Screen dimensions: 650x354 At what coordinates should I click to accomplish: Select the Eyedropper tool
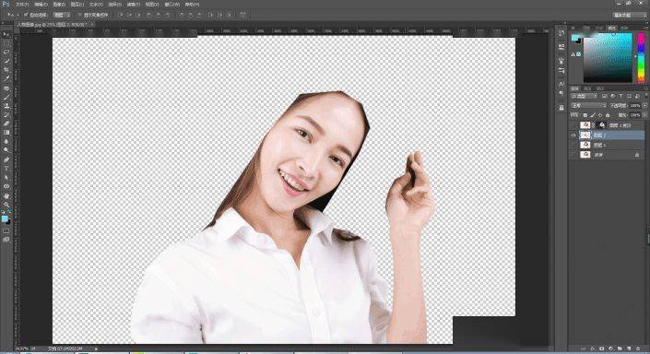tap(6, 78)
